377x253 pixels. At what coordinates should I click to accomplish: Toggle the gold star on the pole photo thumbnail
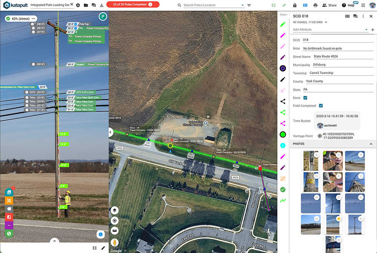point(339,219)
